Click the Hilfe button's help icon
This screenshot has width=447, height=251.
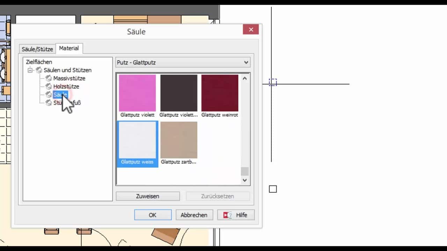[228, 215]
